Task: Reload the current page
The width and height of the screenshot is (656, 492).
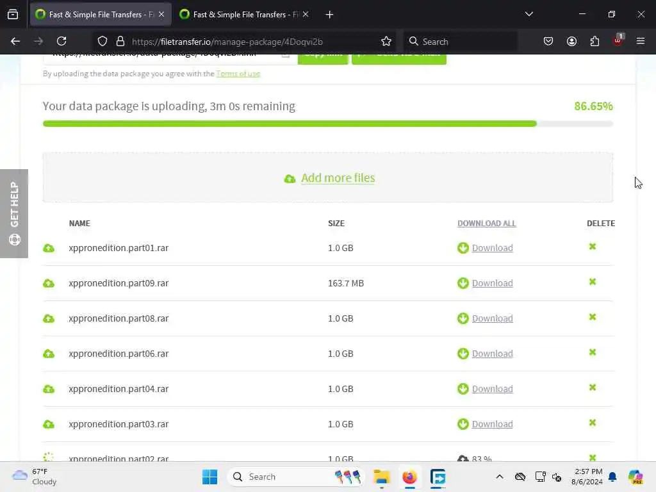Action: point(61,42)
